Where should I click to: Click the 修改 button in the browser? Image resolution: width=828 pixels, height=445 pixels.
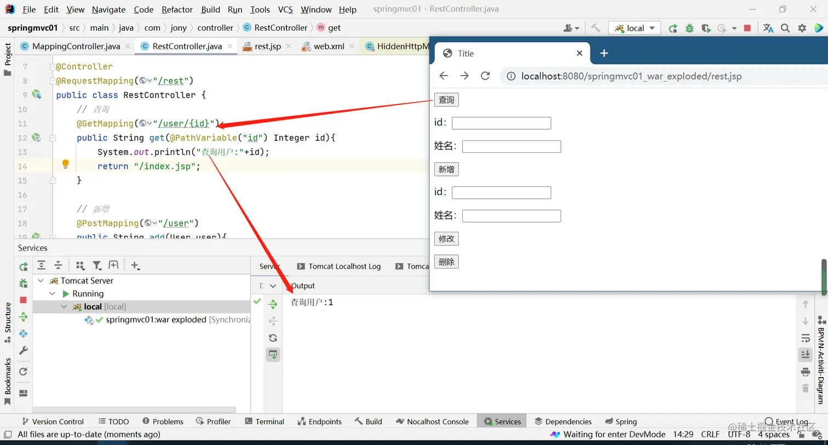point(446,238)
